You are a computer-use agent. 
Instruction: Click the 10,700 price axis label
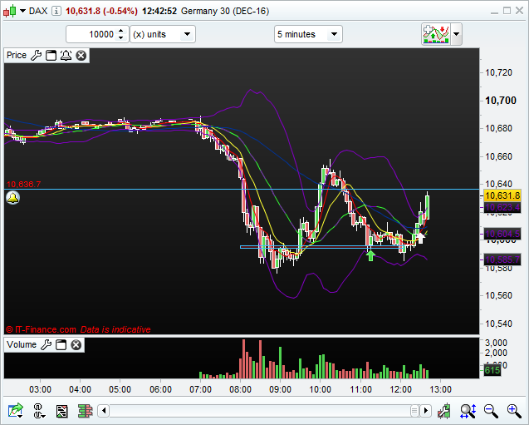(501, 101)
